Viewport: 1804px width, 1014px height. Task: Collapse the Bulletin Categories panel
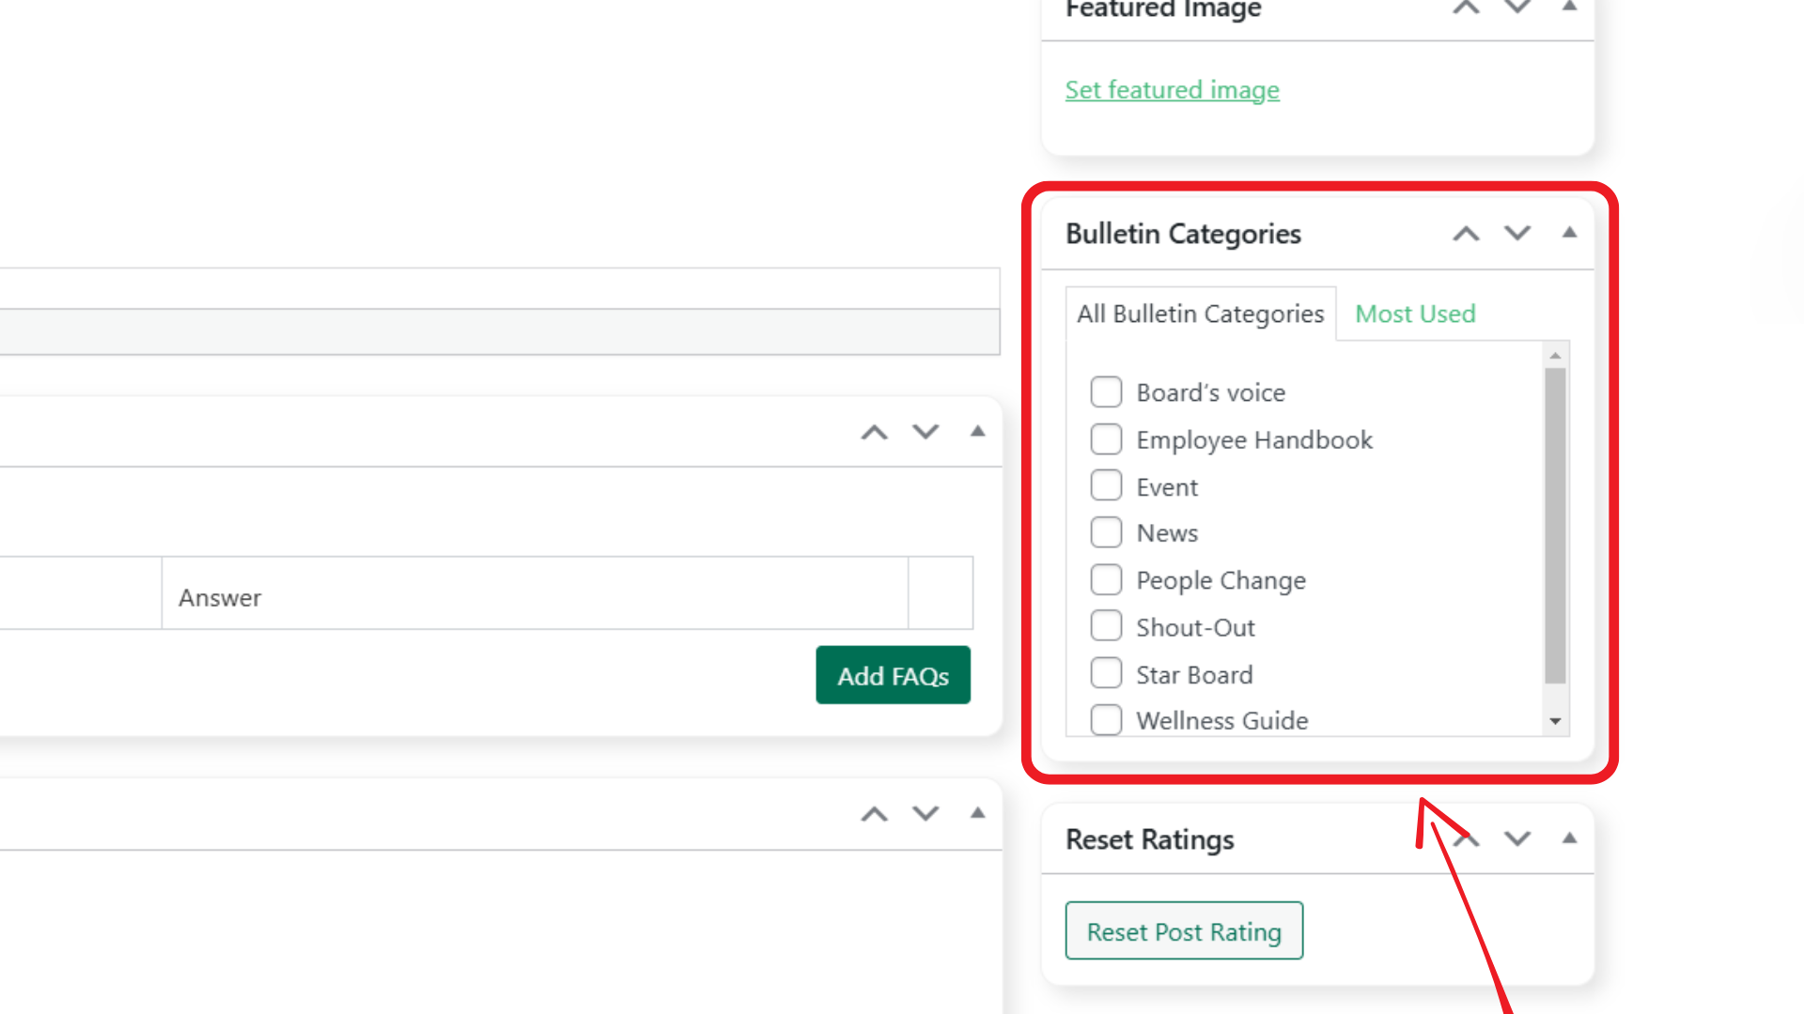[x=1569, y=234]
